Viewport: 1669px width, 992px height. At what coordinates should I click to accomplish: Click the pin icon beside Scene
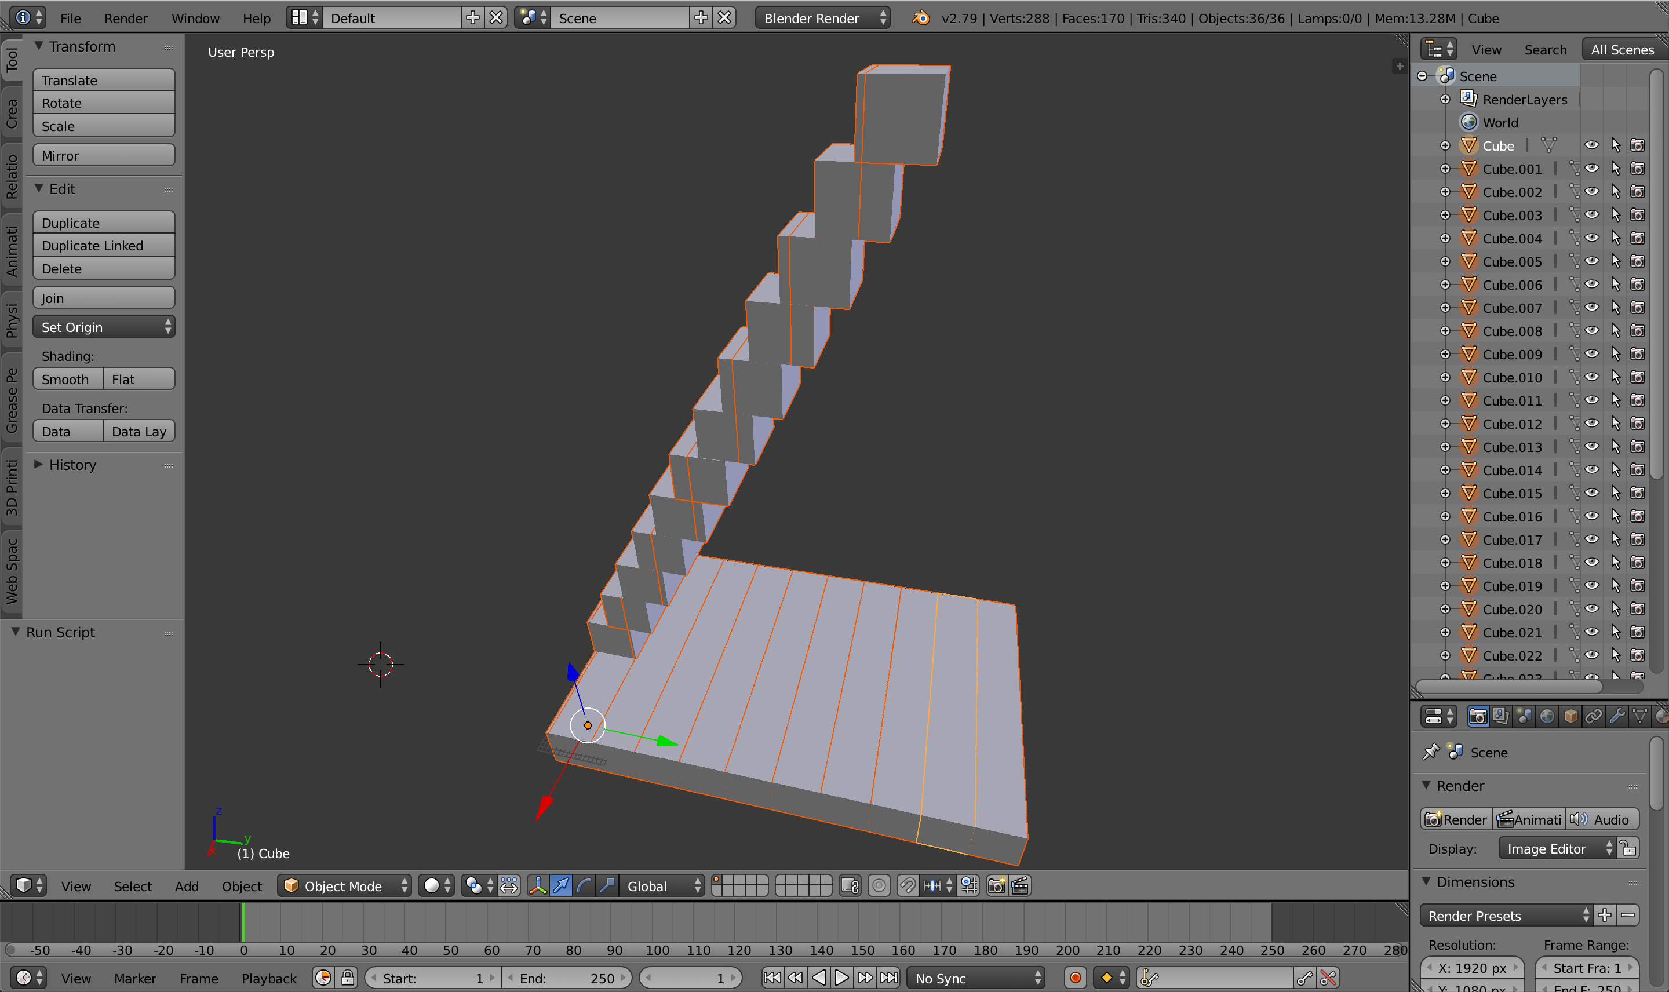pos(1430,752)
